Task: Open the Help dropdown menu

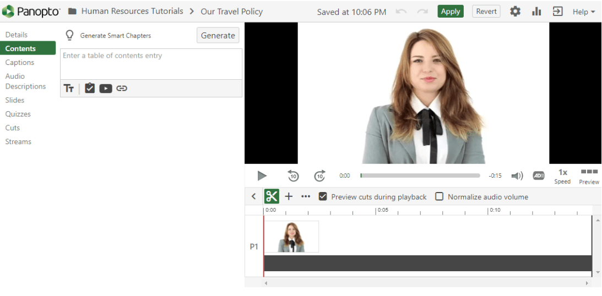Action: click(x=583, y=12)
